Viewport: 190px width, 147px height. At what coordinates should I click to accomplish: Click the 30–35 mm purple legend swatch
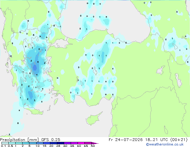pos(67,143)
